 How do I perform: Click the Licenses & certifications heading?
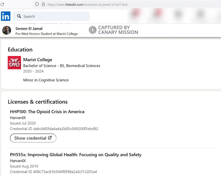pos(38,102)
